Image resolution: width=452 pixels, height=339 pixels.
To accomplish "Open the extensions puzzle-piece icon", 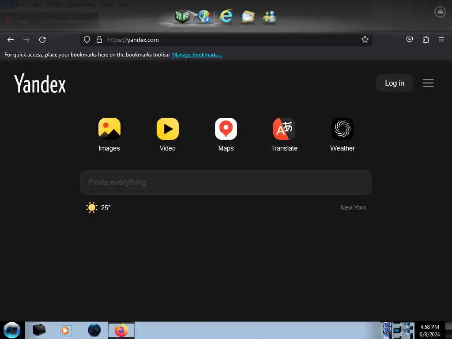I will [x=426, y=39].
